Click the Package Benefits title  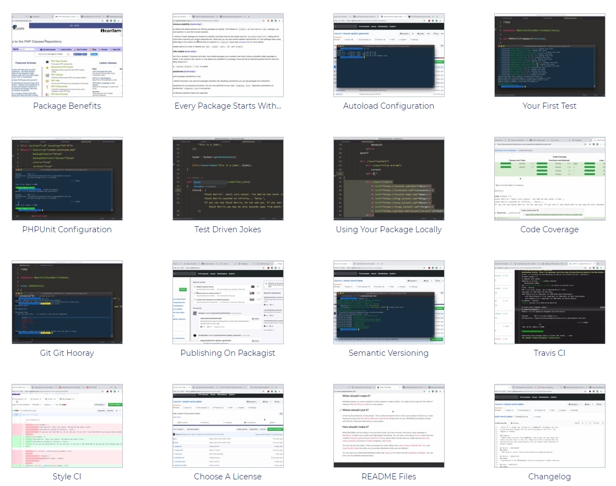tap(67, 106)
